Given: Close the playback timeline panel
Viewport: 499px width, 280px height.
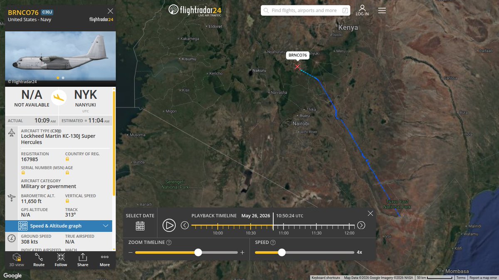Looking at the screenshot, I should [370, 213].
